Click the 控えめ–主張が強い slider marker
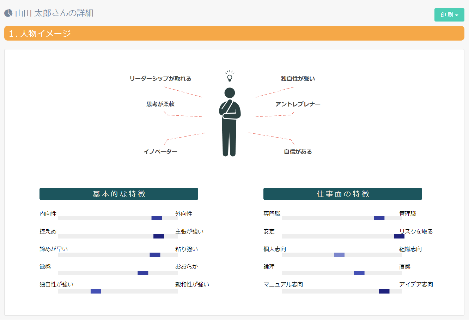This screenshot has height=320, width=469. 159,236
